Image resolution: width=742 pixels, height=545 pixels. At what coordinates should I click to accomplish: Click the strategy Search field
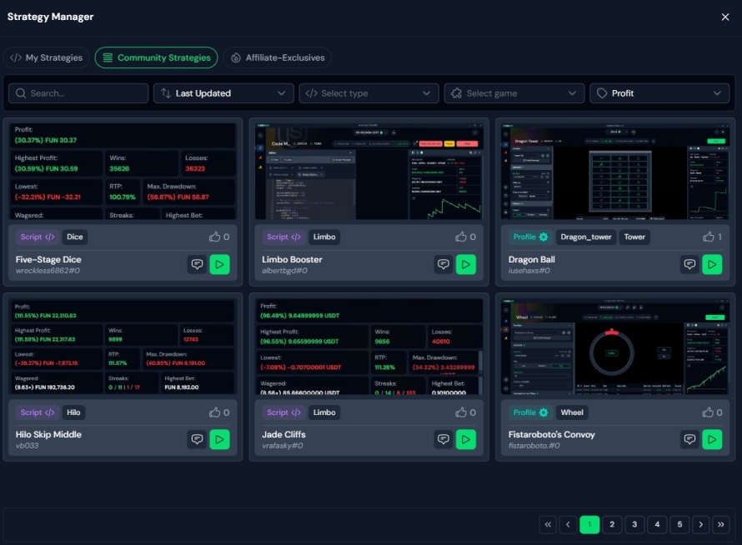[78, 93]
